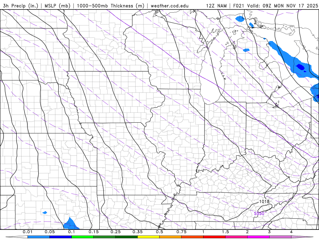Click the legend value 0.05
The image size is (319, 239).
coord(49,232)
